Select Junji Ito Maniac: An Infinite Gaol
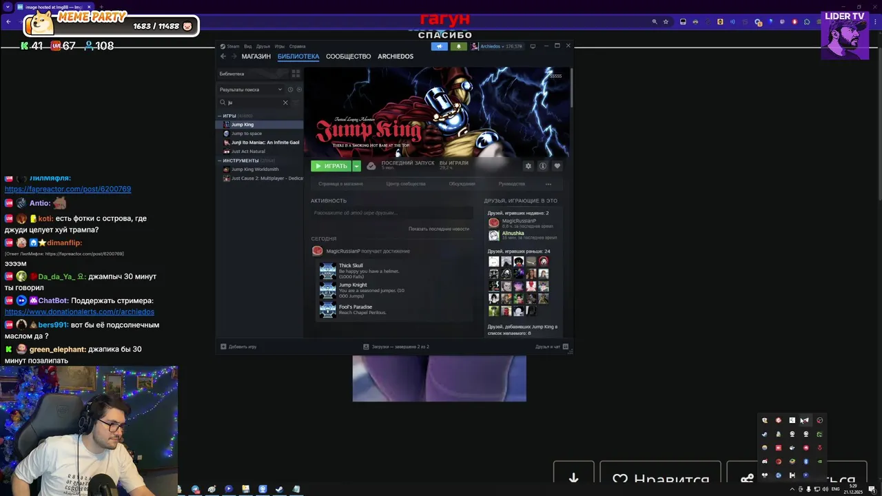882x496 pixels. pyautogui.click(x=260, y=143)
